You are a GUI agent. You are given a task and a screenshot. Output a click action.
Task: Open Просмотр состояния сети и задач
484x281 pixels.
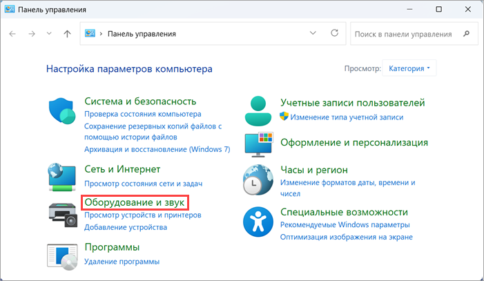click(x=144, y=184)
